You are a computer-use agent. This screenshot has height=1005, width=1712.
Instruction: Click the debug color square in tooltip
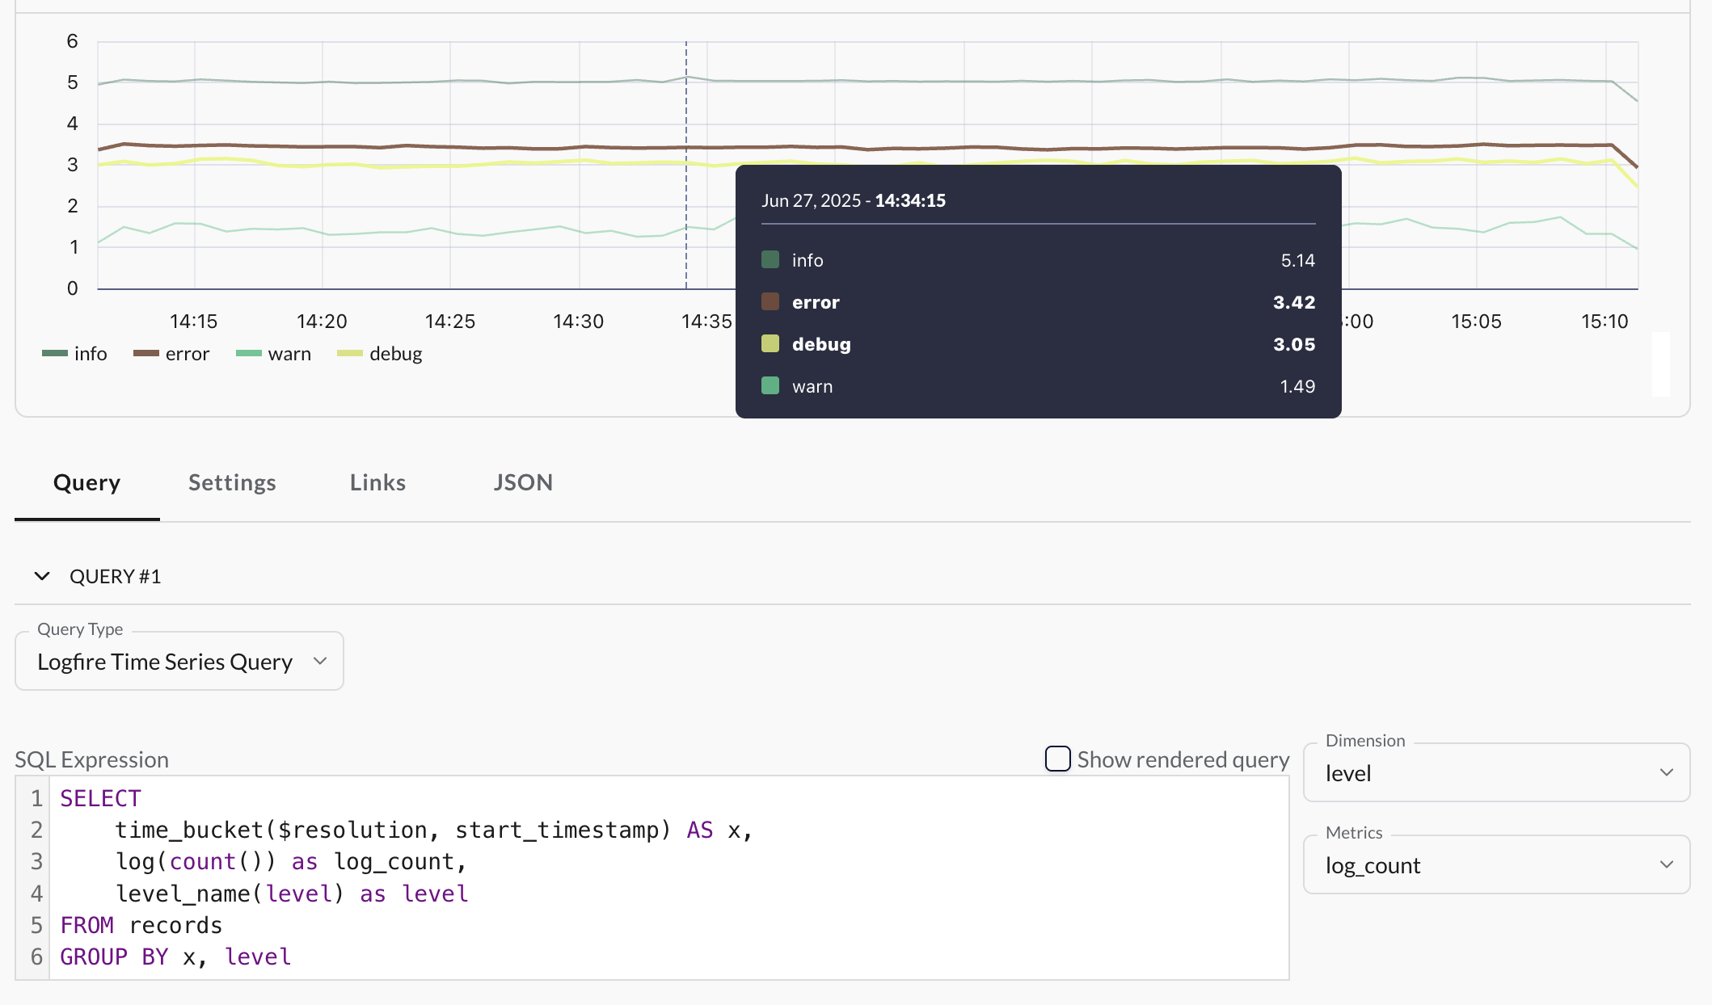coord(769,343)
